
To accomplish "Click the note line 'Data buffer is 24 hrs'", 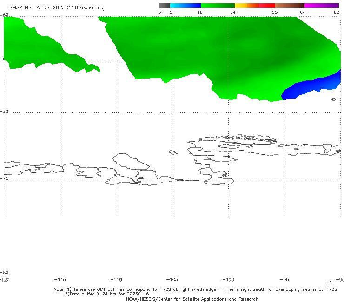I will tap(107, 294).
